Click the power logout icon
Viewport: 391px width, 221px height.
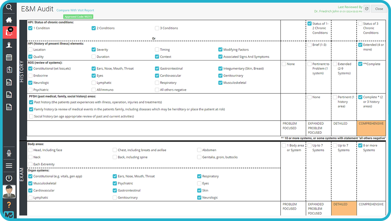(x=9, y=178)
